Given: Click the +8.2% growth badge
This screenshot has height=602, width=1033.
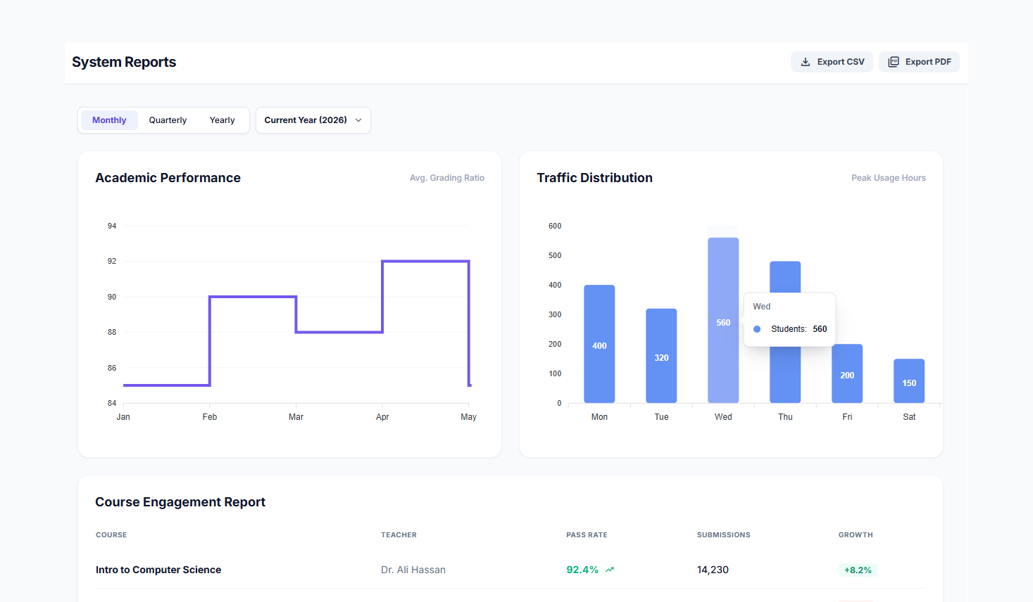Looking at the screenshot, I should (x=858, y=570).
